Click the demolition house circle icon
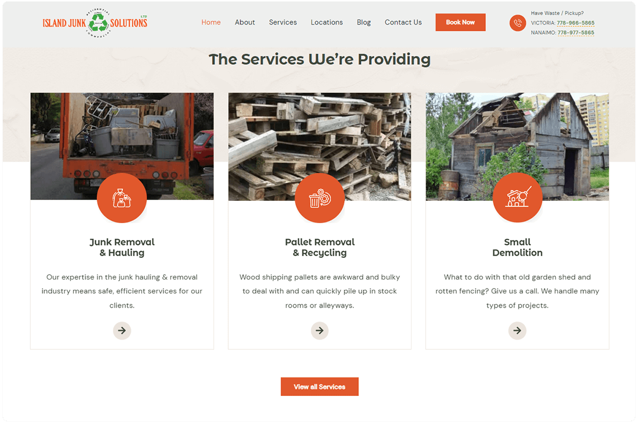 pyautogui.click(x=517, y=197)
